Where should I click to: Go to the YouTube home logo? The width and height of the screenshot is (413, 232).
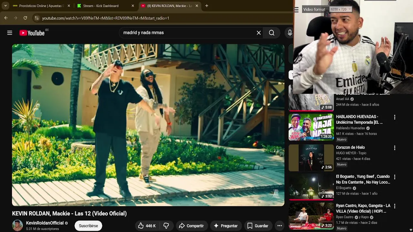pyautogui.click(x=32, y=33)
